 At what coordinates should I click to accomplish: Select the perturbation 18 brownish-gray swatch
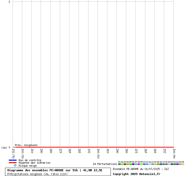pos(166,164)
